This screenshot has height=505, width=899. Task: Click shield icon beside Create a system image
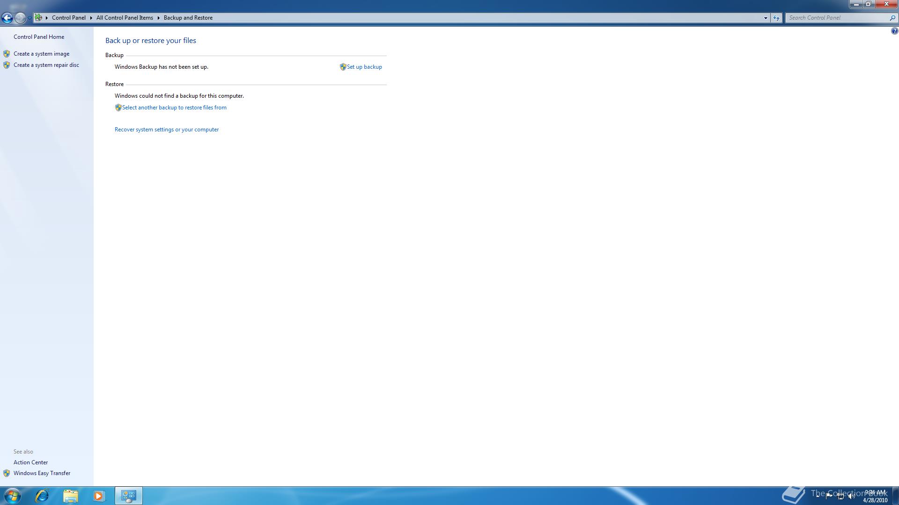tap(7, 54)
